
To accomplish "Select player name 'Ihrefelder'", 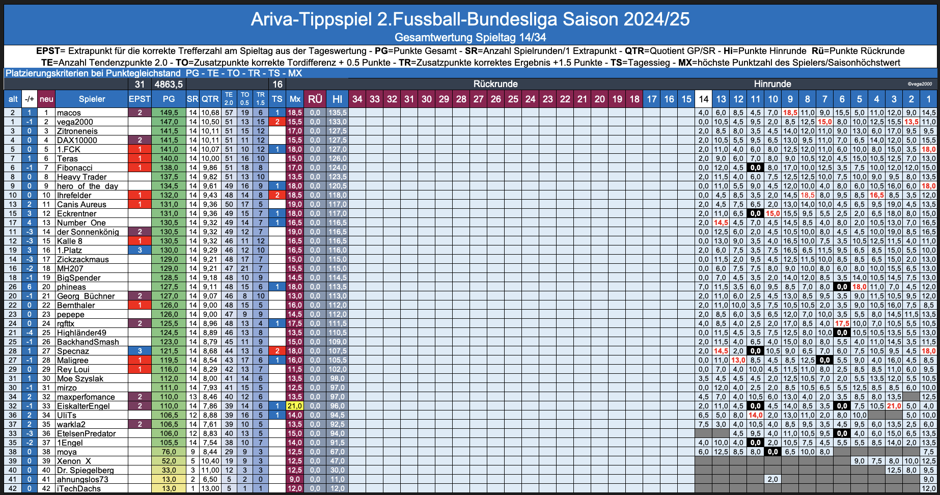I will click(x=74, y=195).
